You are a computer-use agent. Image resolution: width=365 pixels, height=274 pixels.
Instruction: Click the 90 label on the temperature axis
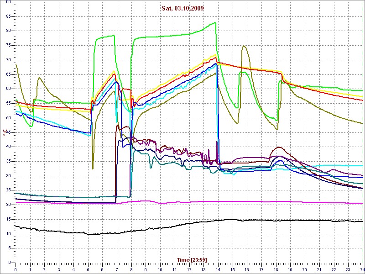[8, 2]
